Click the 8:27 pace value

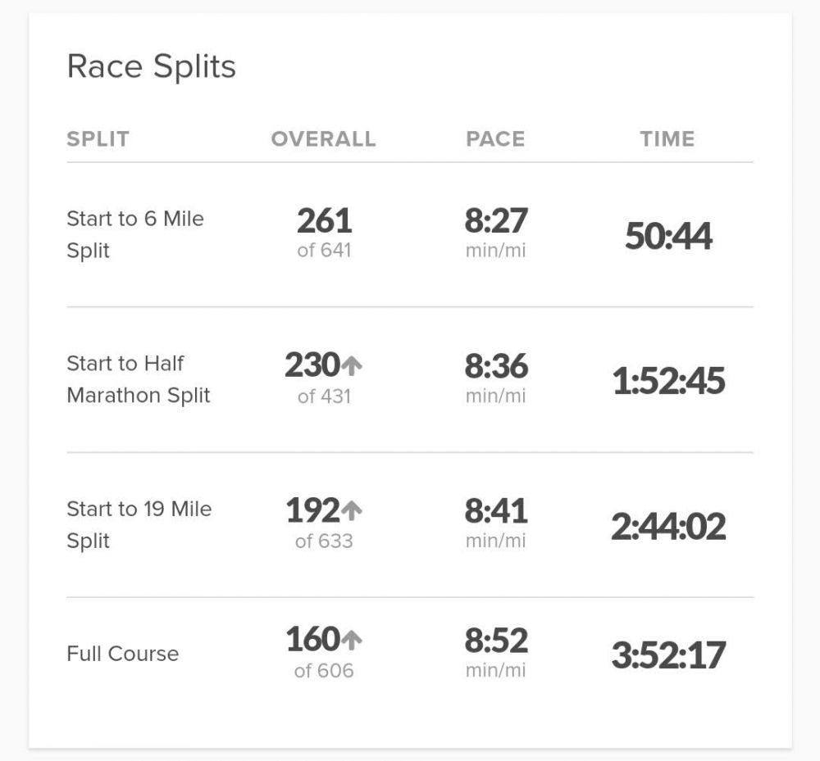[495, 221]
